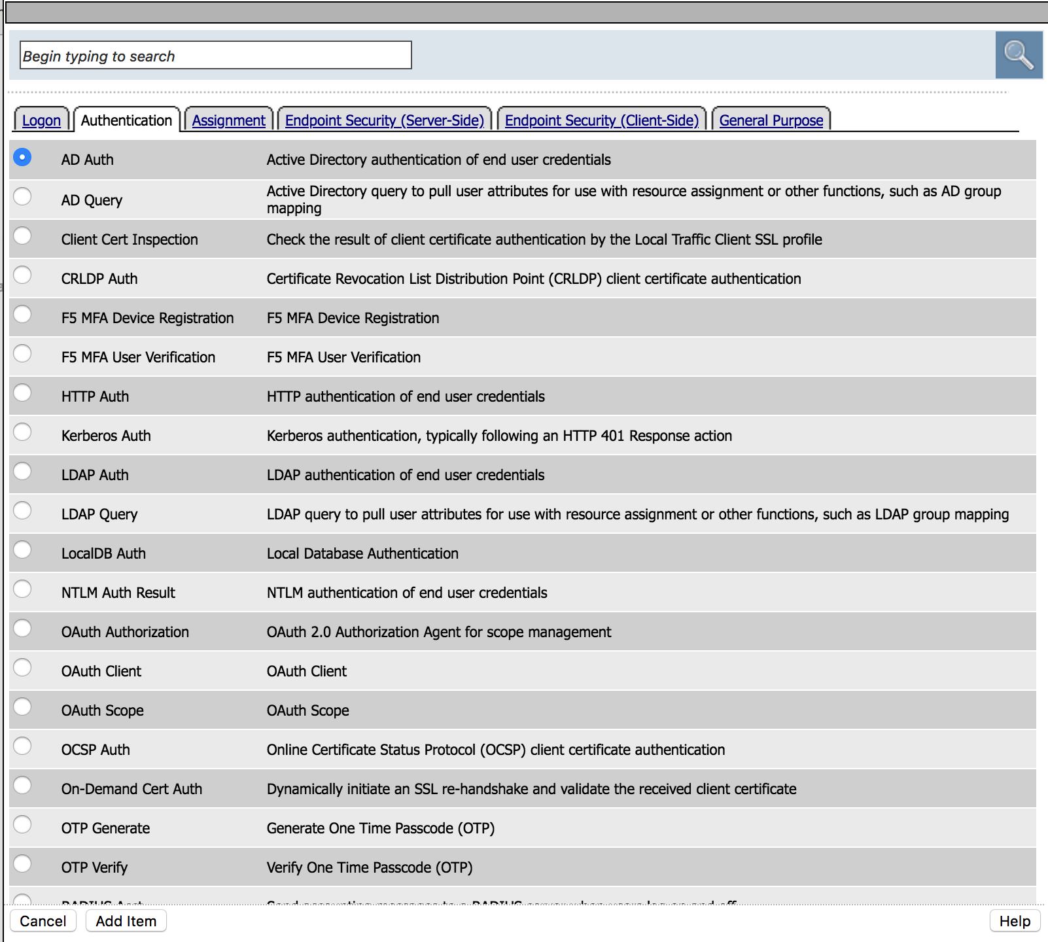The height and width of the screenshot is (942, 1048).
Task: Select the OAuth Authorization radio button
Action: tap(22, 628)
